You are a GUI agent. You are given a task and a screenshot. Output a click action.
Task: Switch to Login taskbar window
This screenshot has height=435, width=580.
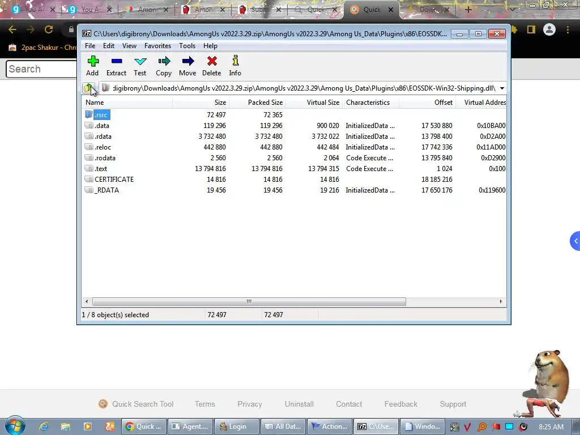coord(236,427)
